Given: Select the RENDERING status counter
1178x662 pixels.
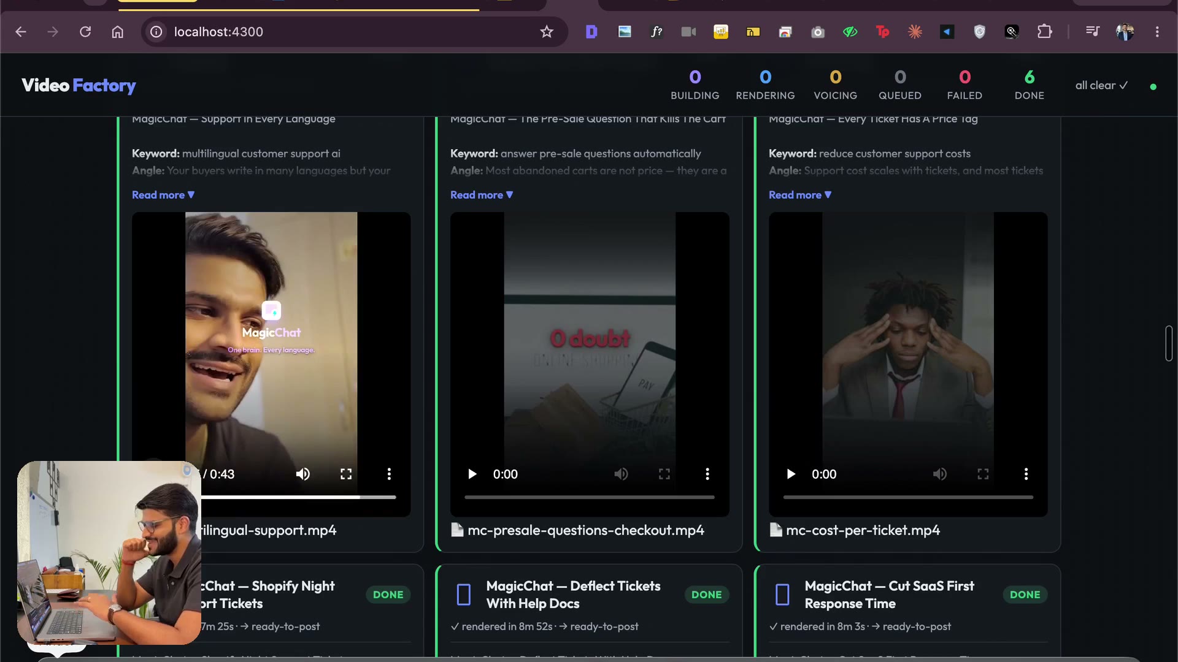Looking at the screenshot, I should click(x=765, y=85).
